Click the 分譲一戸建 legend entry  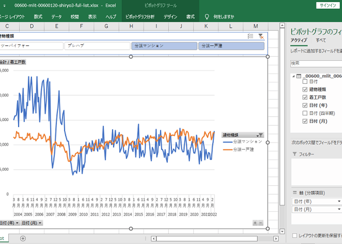[x=239, y=150]
